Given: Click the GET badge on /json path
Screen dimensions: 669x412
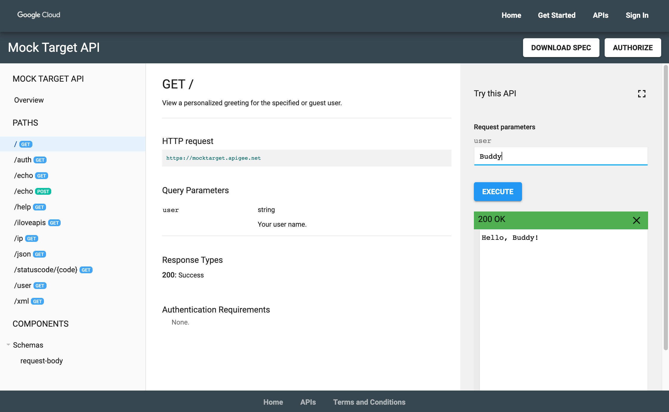Looking at the screenshot, I should (x=39, y=254).
